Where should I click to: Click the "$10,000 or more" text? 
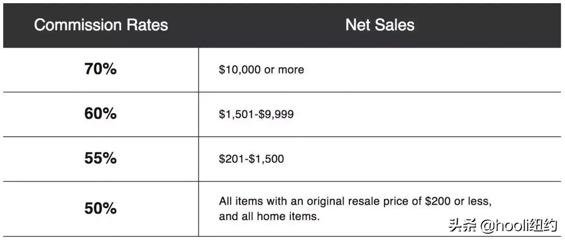coord(261,69)
